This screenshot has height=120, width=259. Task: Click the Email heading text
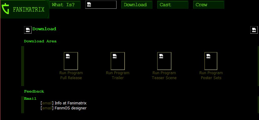point(30,98)
